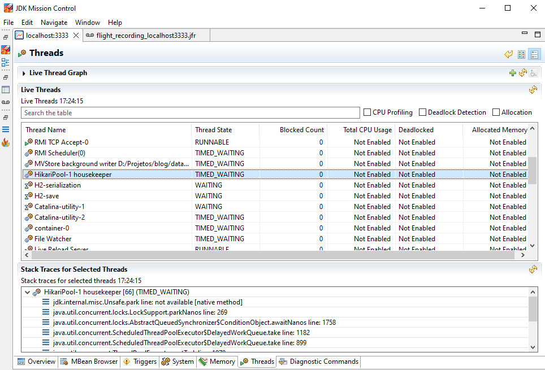Select the MVStore background writer thread row
This screenshot has width=545, height=370.
point(275,164)
